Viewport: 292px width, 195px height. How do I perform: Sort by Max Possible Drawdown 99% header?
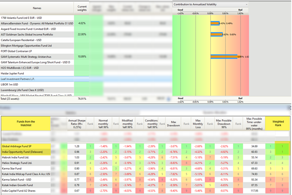click(224, 124)
